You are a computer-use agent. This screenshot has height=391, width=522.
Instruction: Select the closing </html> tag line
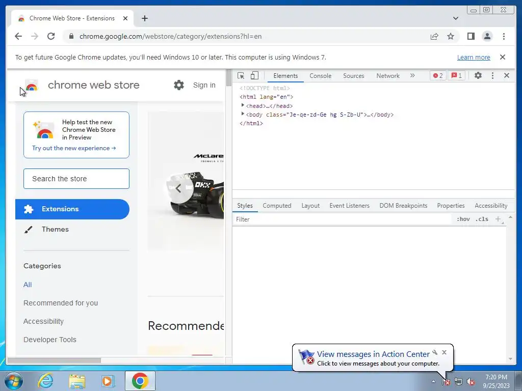[251, 123]
